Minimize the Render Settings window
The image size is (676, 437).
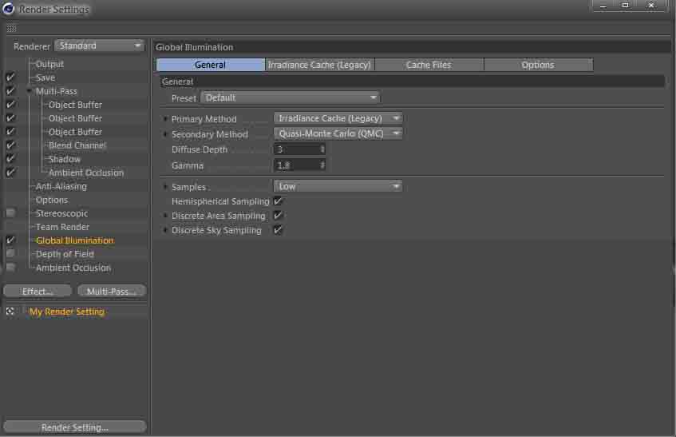pos(603,6)
